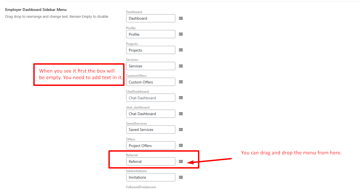Select the Custom Offers text input
Viewport: 361px width, 189px height.
[151, 82]
